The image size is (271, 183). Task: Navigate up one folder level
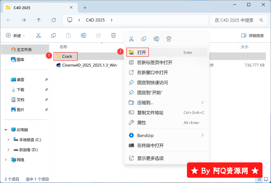[39, 20]
